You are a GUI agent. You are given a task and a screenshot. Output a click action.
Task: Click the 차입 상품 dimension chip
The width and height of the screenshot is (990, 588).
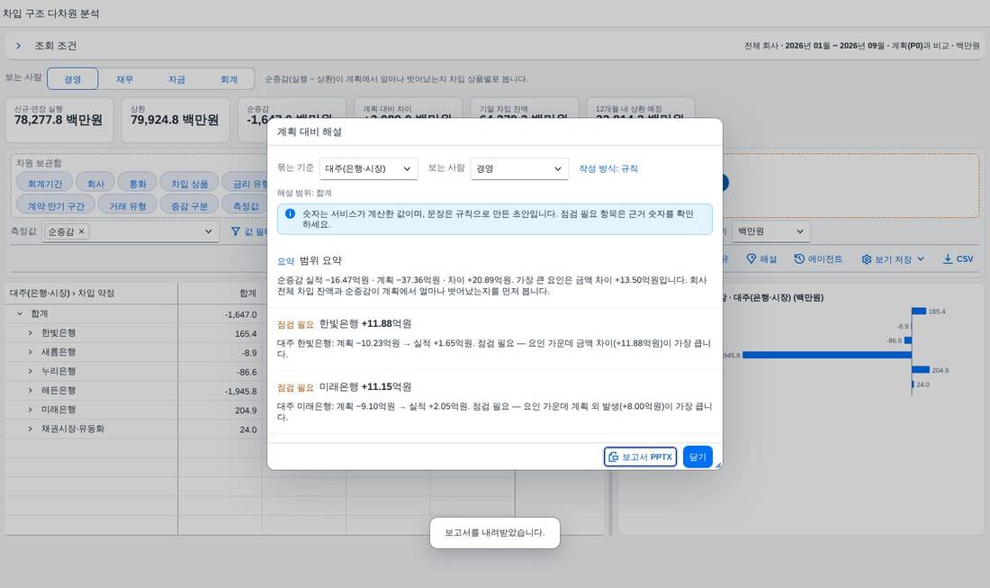pyautogui.click(x=189, y=184)
